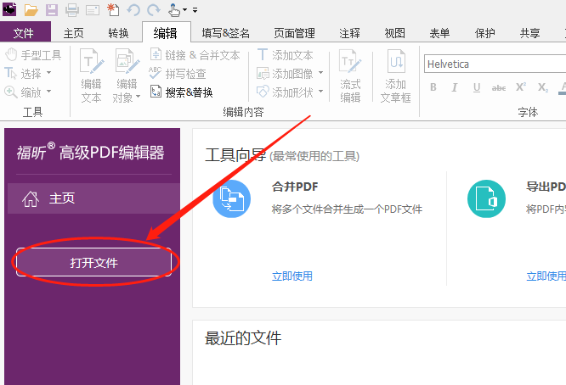This screenshot has height=385, width=566.
Task: Expand the 选择 tool dropdown arrow
Action: (48, 73)
